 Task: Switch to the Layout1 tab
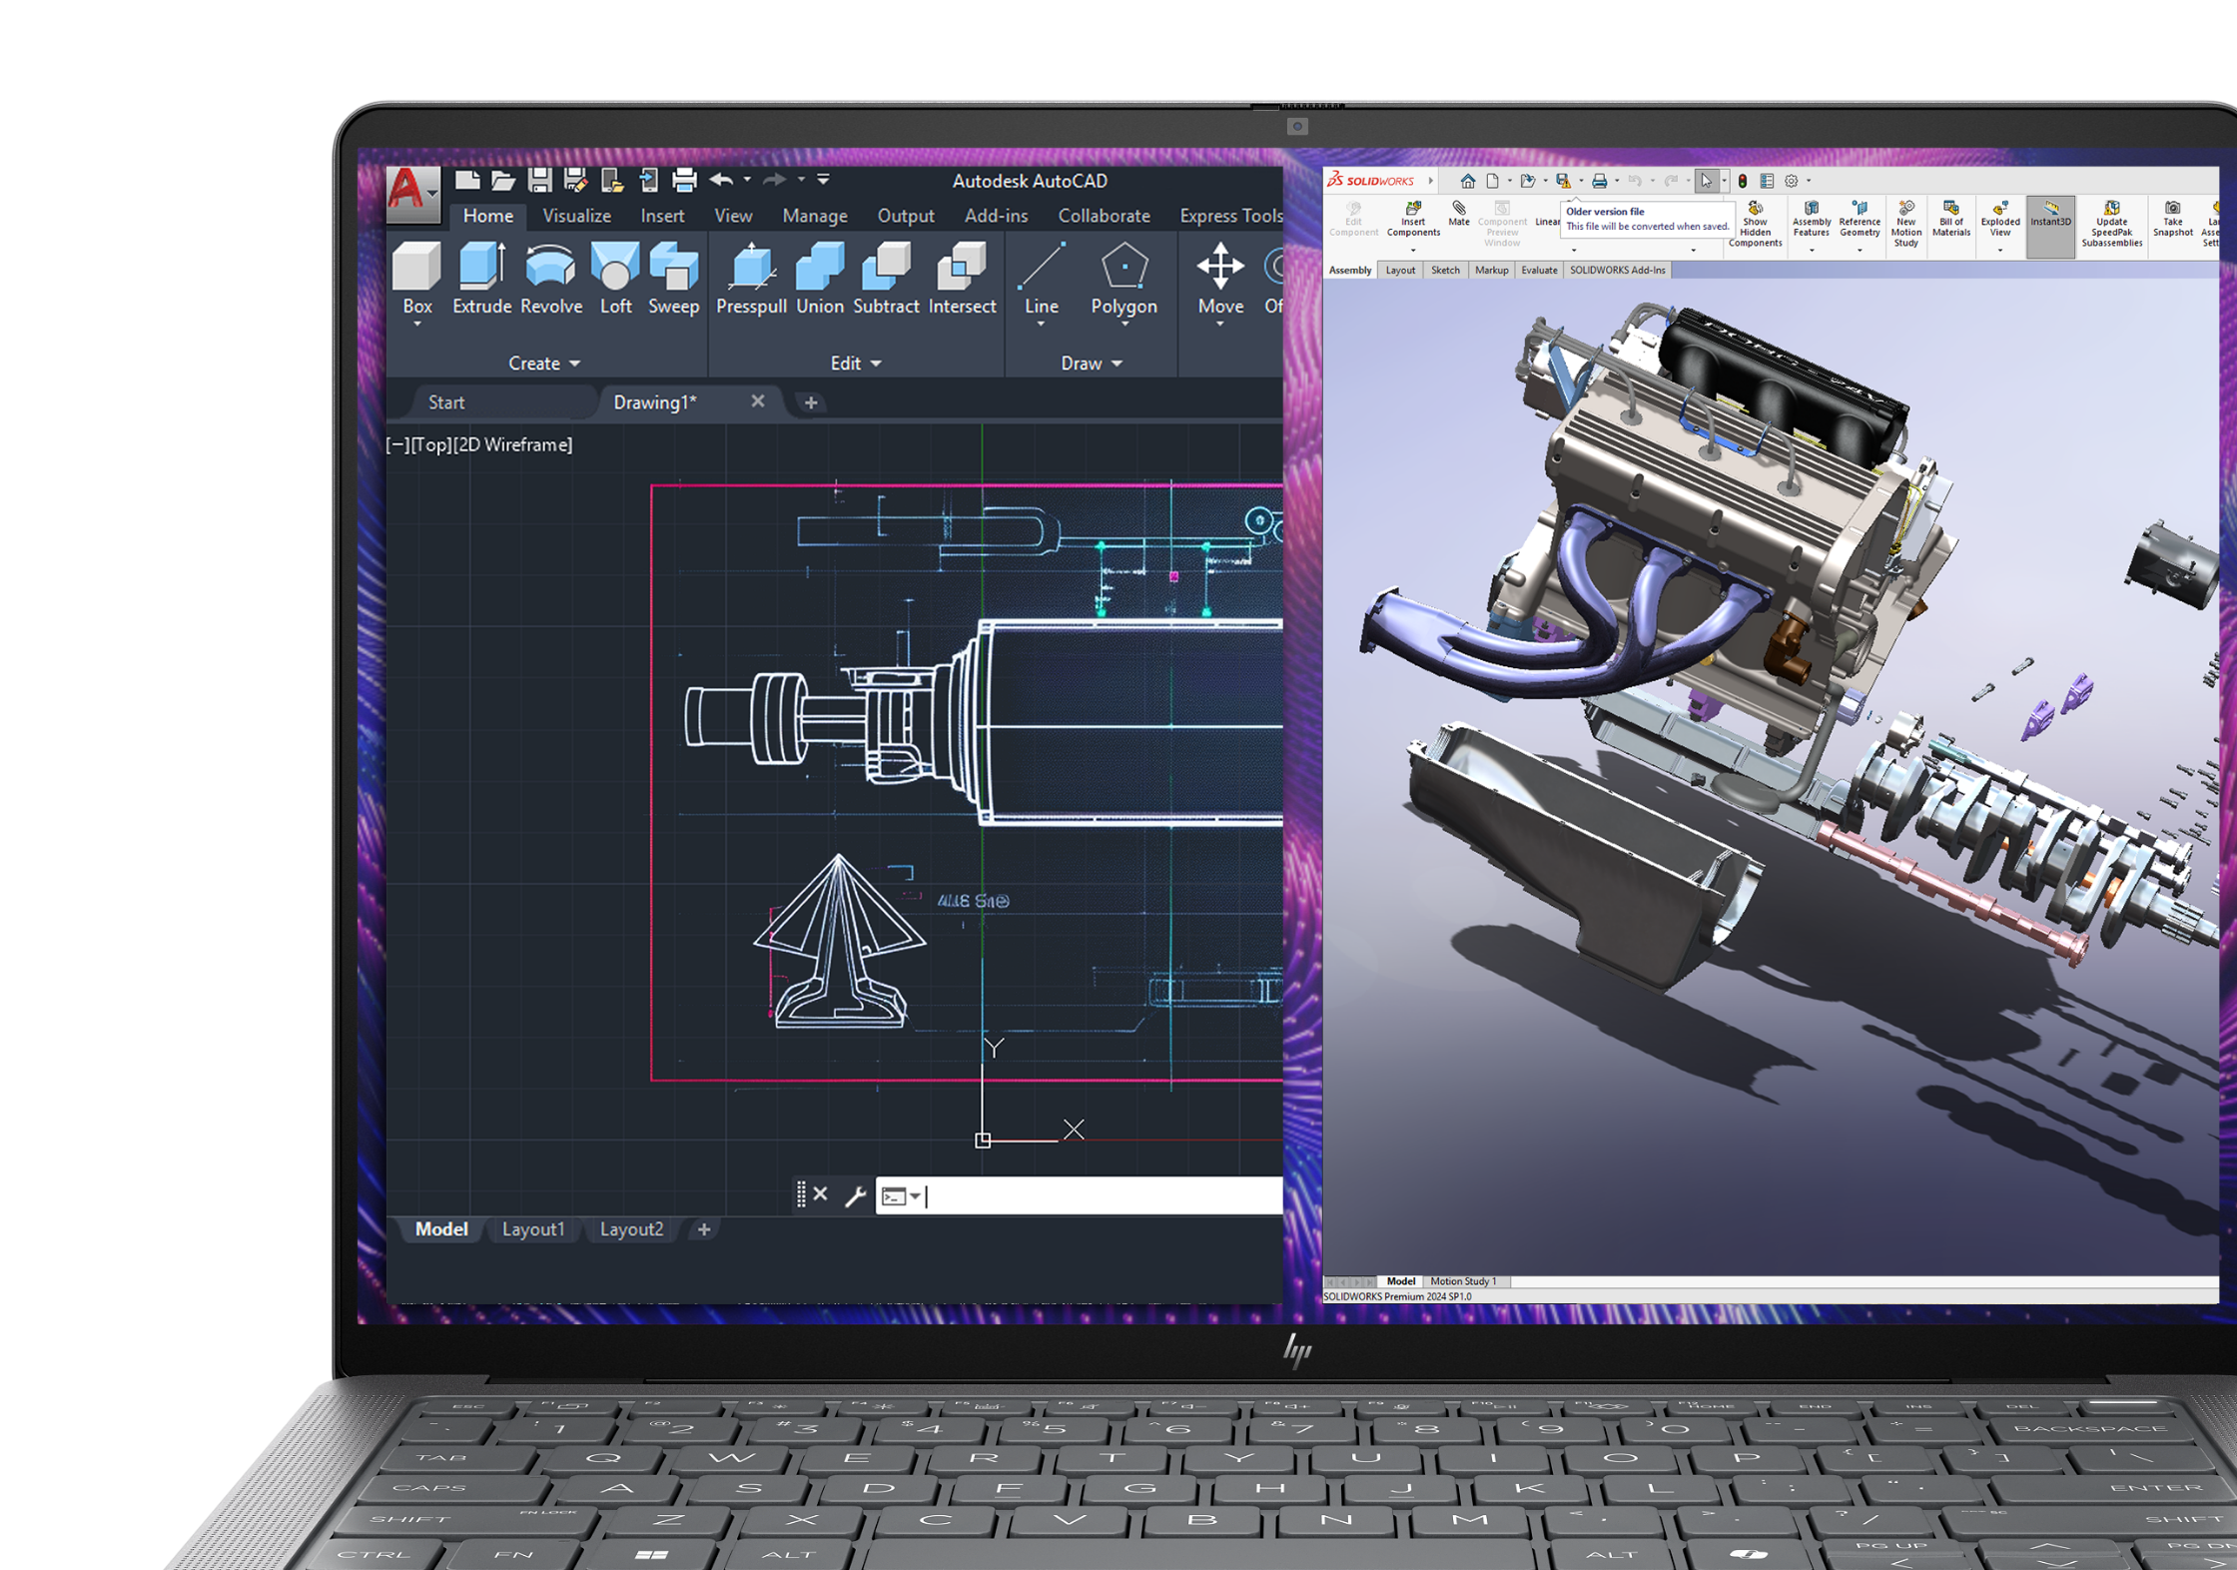(x=534, y=1229)
